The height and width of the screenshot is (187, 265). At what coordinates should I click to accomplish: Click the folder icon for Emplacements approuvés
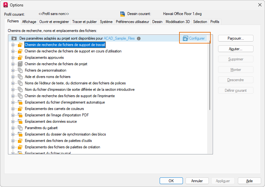(20, 58)
